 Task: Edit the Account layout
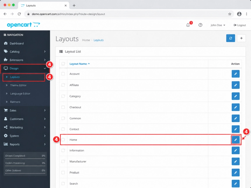[x=236, y=74]
